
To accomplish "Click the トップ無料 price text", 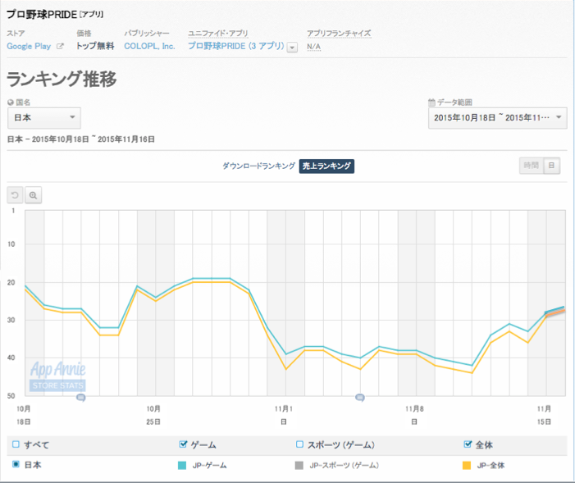I will (95, 46).
